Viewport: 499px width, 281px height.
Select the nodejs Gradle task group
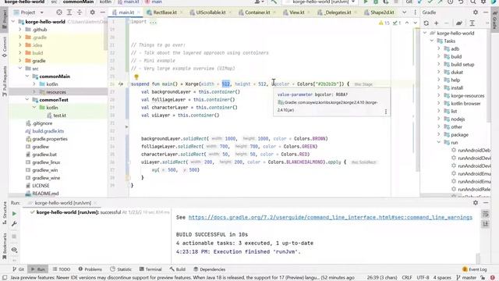[458, 119]
